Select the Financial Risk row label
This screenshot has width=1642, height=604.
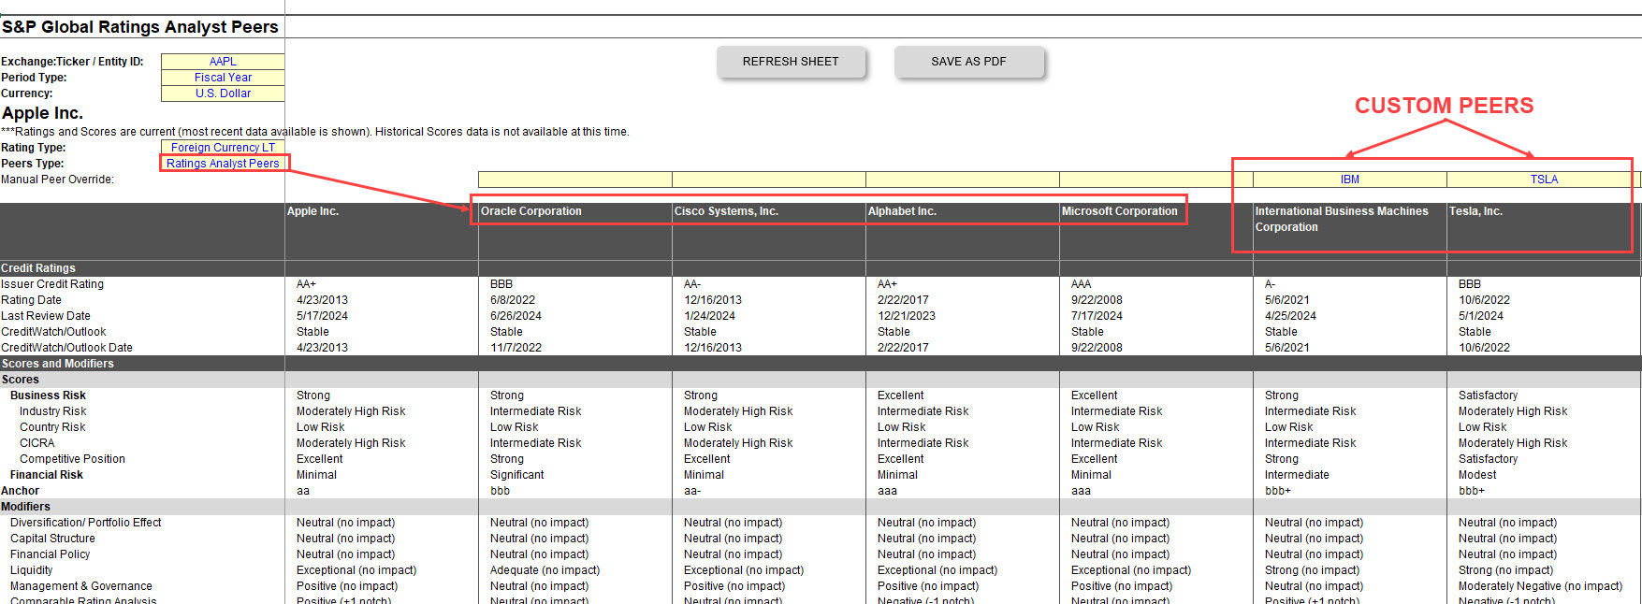pos(47,475)
